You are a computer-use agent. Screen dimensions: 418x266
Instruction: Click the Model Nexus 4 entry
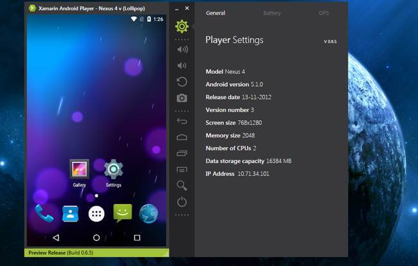[225, 71]
